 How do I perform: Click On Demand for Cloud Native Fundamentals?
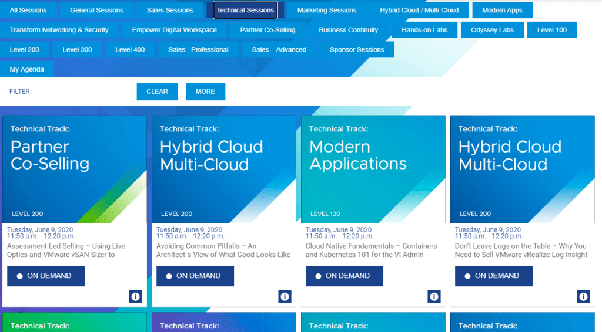click(345, 276)
